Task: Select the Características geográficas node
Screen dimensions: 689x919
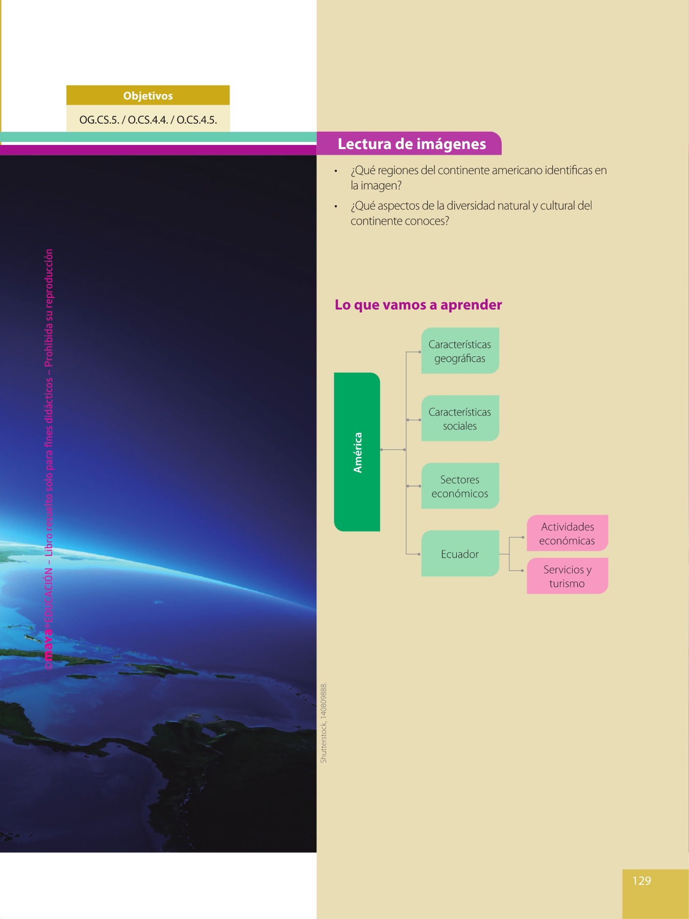Action: (460, 351)
